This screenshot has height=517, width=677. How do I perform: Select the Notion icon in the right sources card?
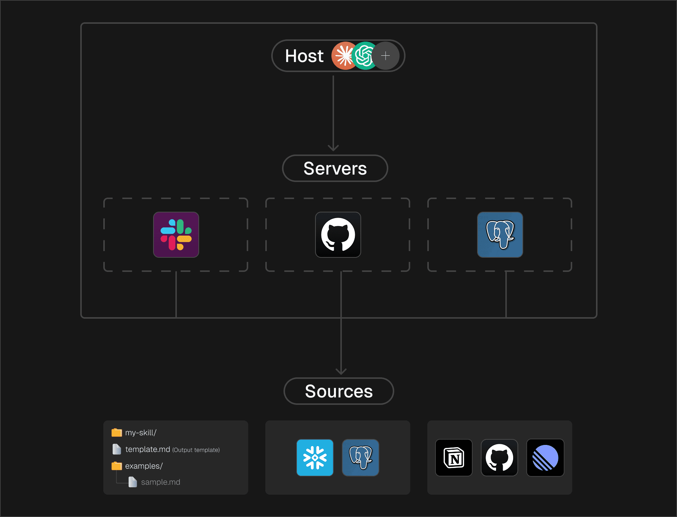(454, 458)
